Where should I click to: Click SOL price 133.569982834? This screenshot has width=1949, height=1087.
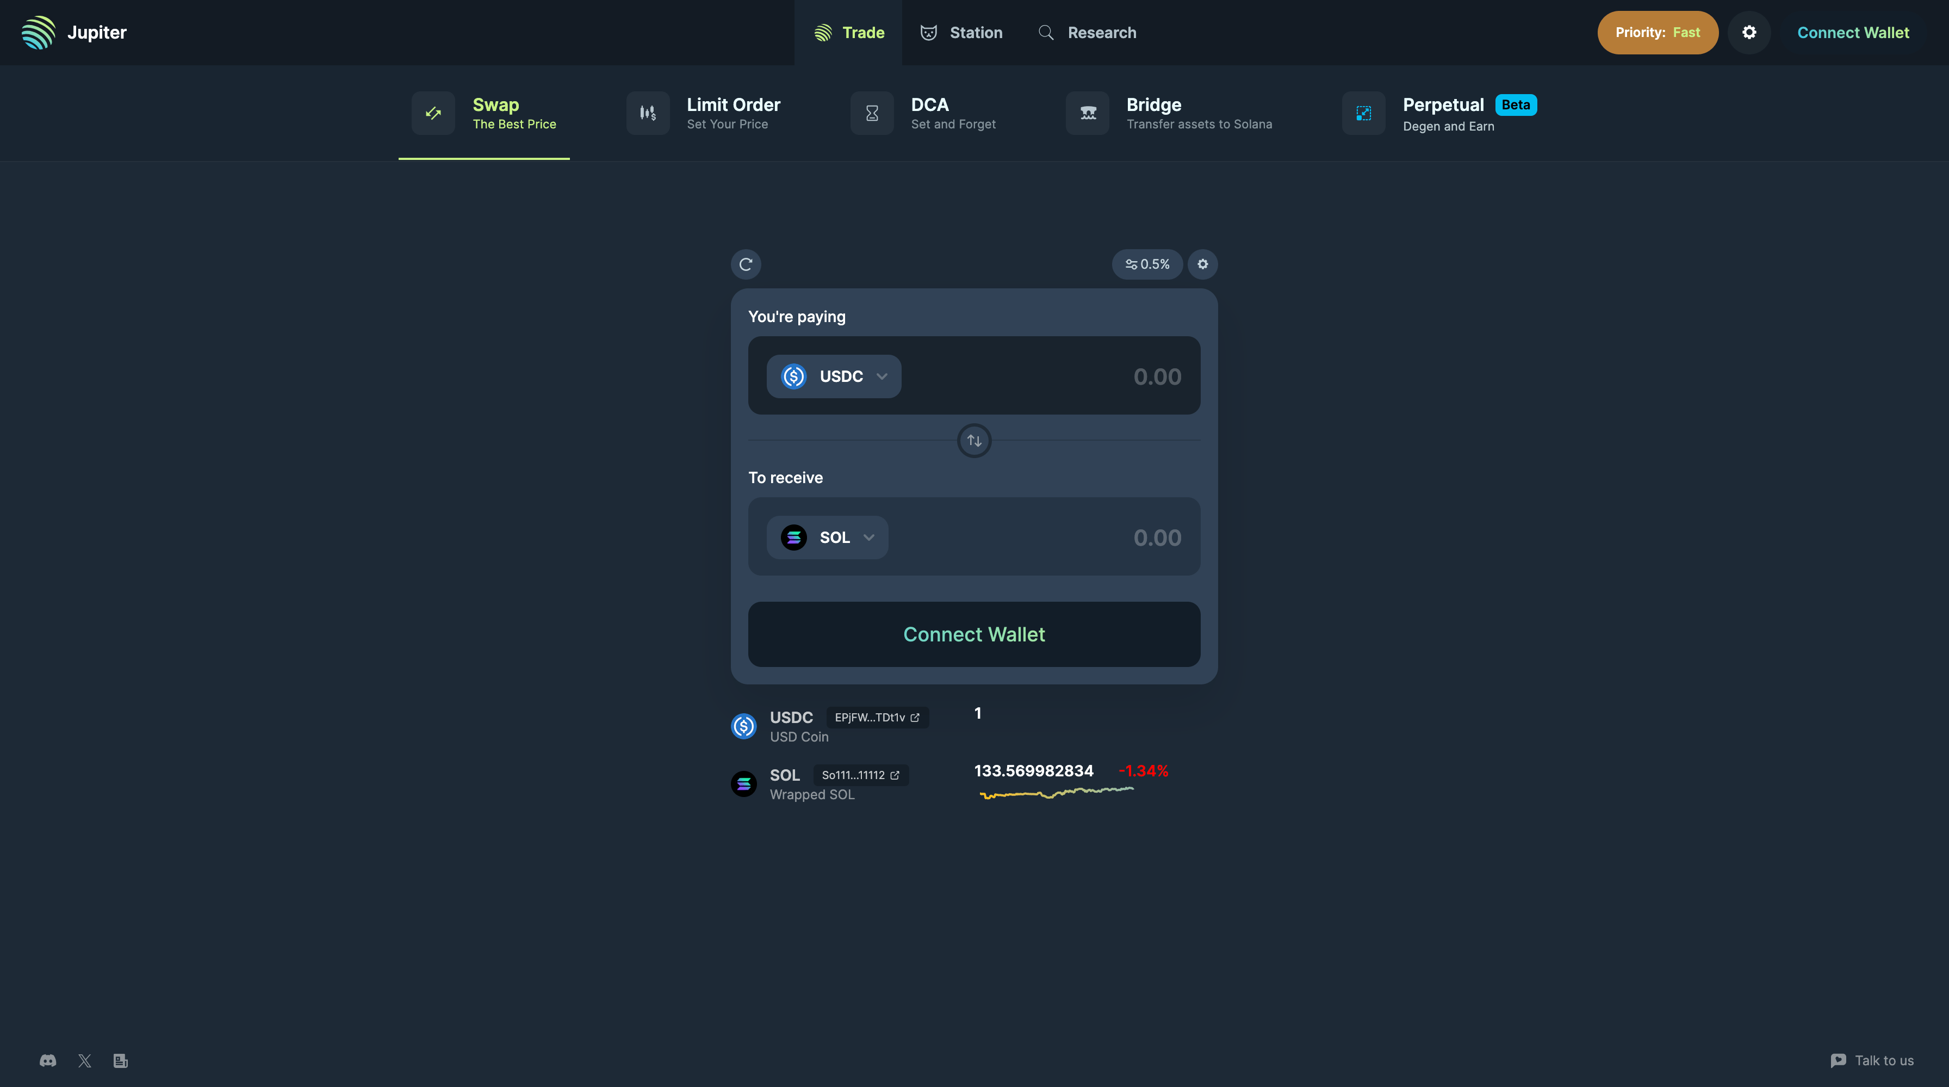[1034, 770]
